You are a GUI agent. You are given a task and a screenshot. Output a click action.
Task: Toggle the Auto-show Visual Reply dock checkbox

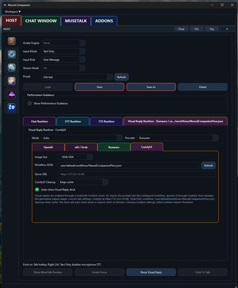click(x=37, y=189)
